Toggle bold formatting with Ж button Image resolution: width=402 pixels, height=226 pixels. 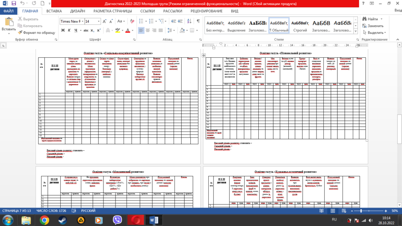(x=63, y=30)
